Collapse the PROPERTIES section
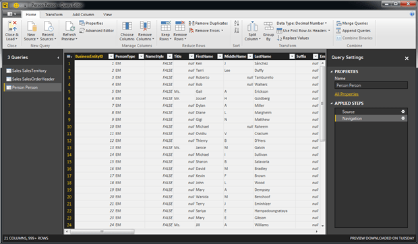Image resolution: width=418 pixels, height=244 pixels. click(x=332, y=71)
